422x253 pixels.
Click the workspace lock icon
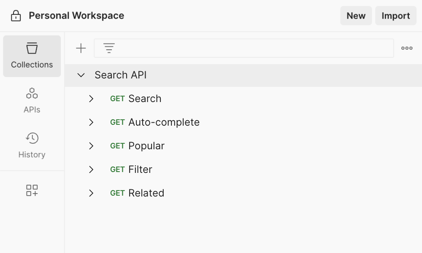[16, 16]
